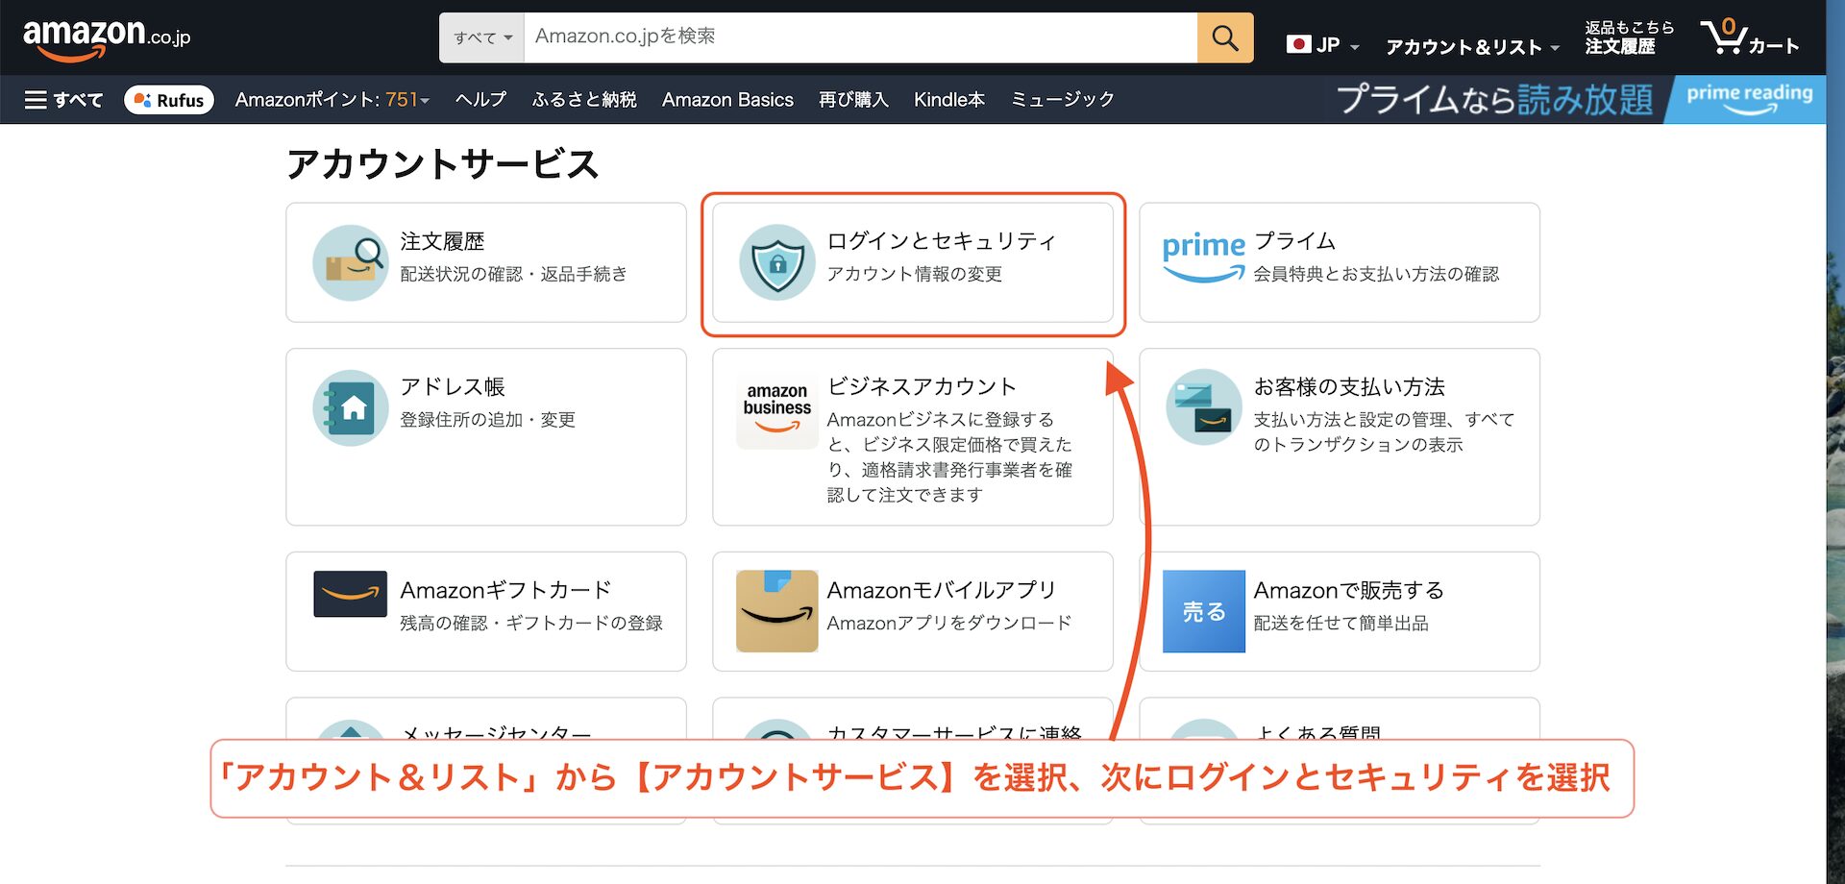Viewport: 1845px width, 884px height.
Task: Expand the アカウント＆リスト dropdown
Action: coord(1470,47)
